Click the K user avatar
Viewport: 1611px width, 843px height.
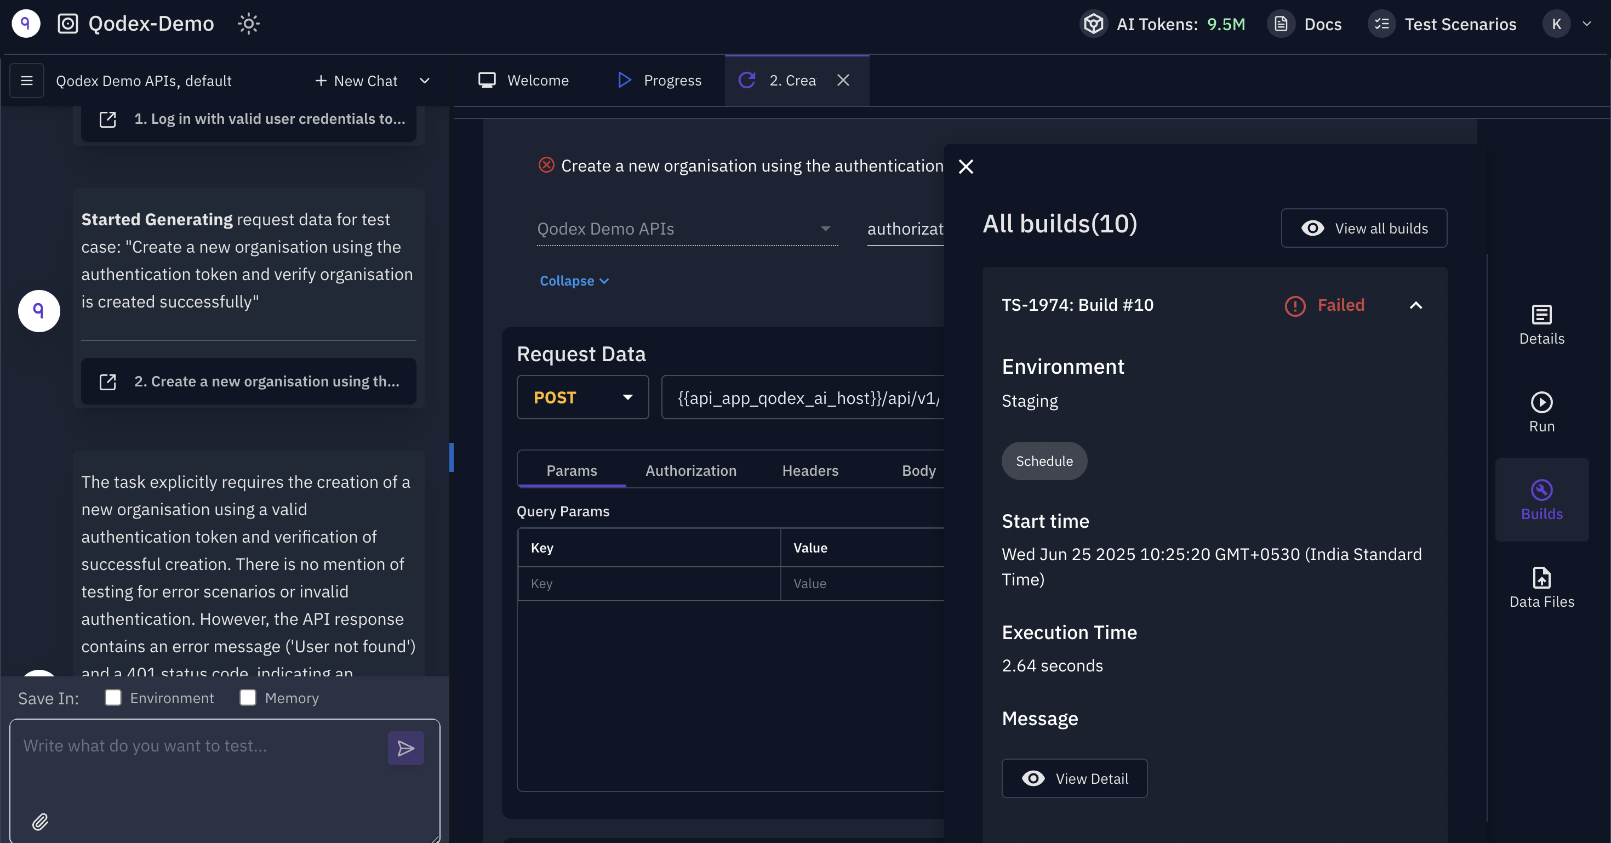tap(1556, 24)
